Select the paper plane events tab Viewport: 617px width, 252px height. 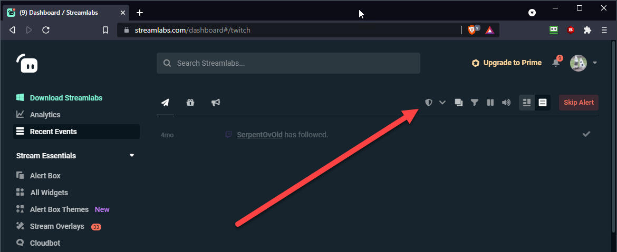tap(165, 103)
